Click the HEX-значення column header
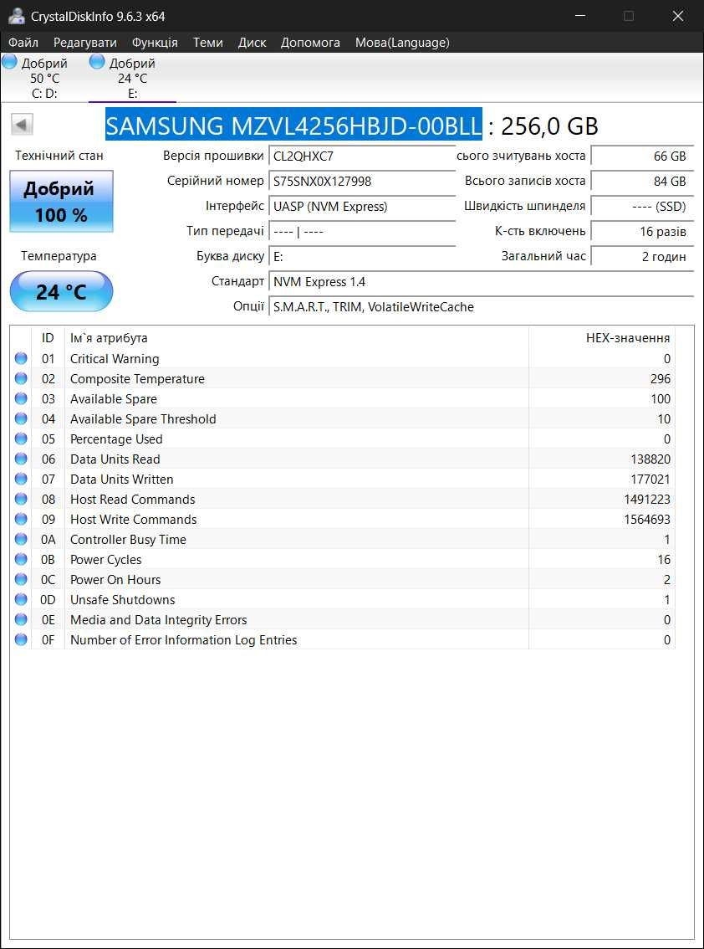Screen dimensions: 704x949 (602, 338)
